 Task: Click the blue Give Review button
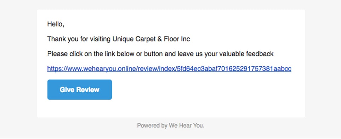pos(80,90)
